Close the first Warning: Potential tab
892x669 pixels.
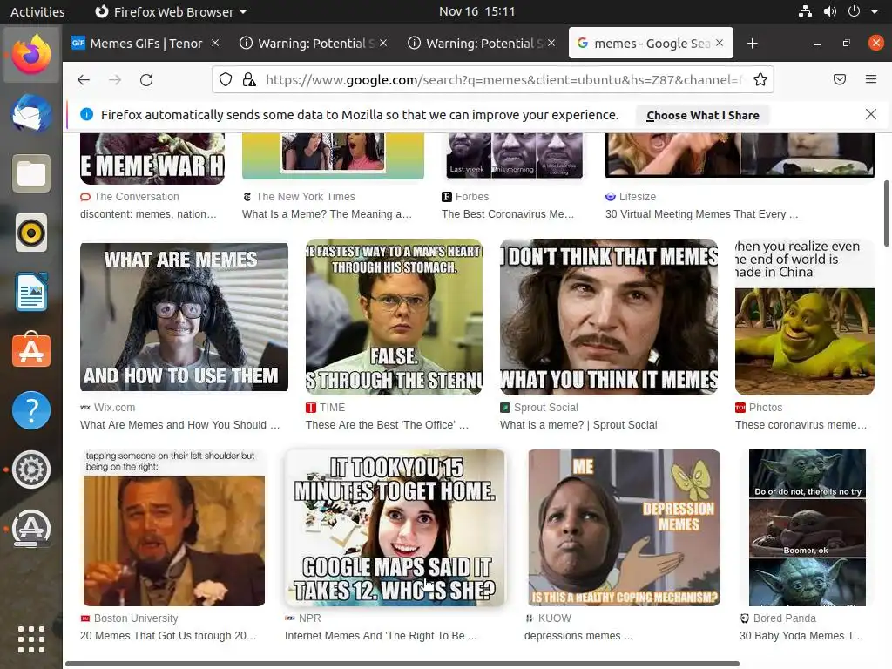pos(383,43)
